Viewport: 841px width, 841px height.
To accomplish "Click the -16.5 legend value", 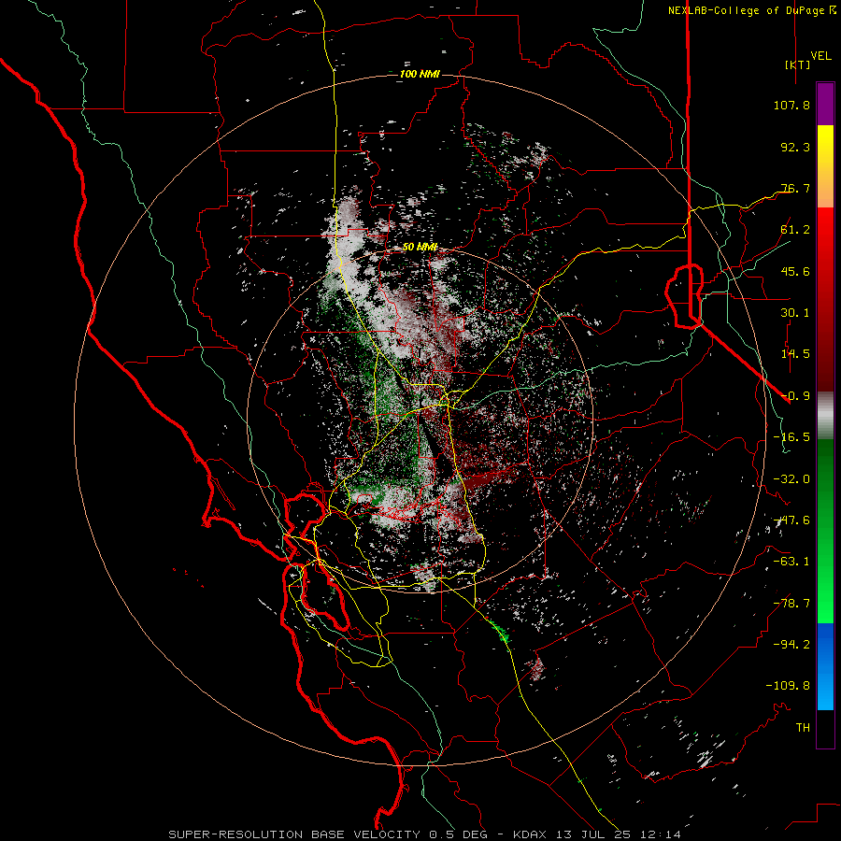I will (x=791, y=437).
